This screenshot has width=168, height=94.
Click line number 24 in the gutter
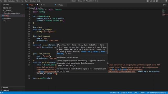click(29, 54)
